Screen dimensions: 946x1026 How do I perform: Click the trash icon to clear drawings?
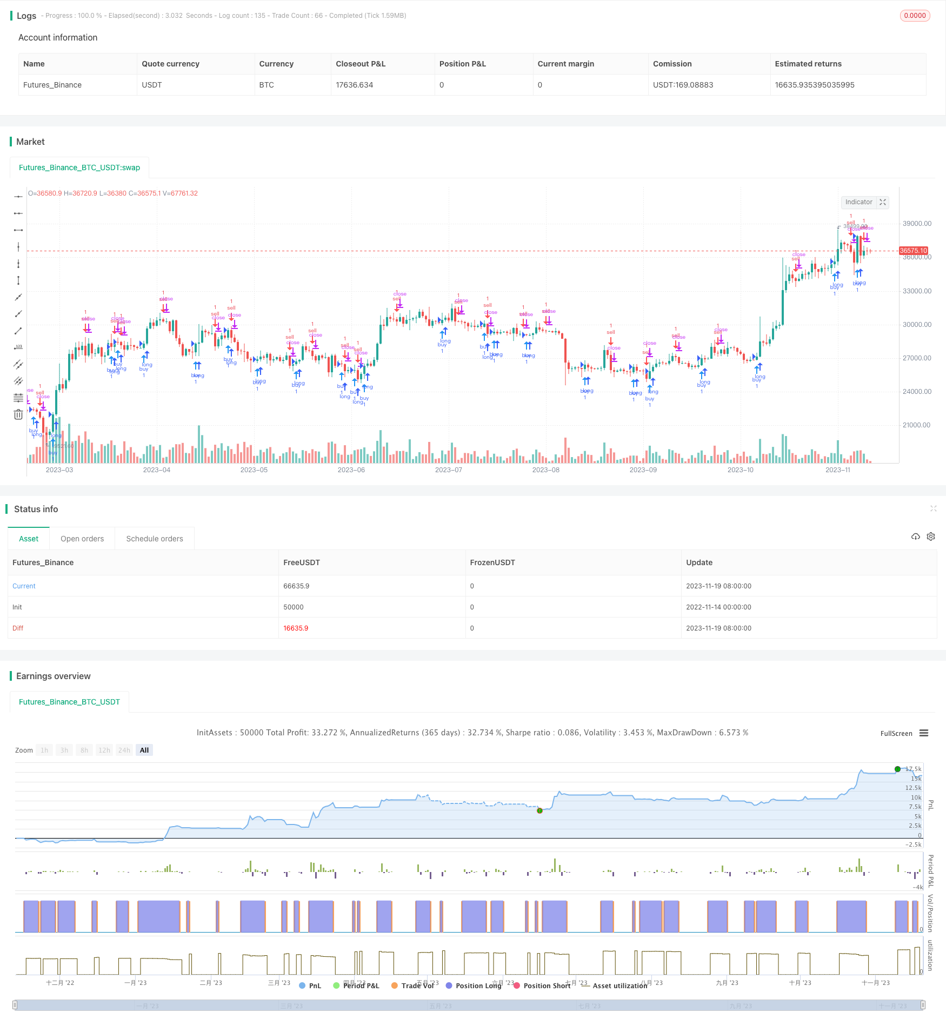click(18, 414)
